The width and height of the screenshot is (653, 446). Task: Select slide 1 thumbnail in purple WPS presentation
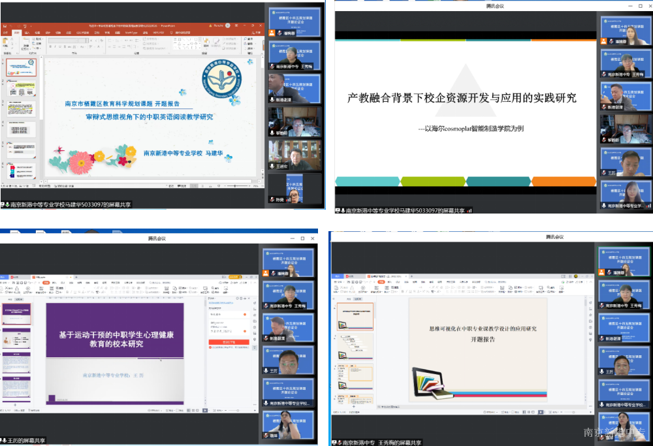(16, 314)
